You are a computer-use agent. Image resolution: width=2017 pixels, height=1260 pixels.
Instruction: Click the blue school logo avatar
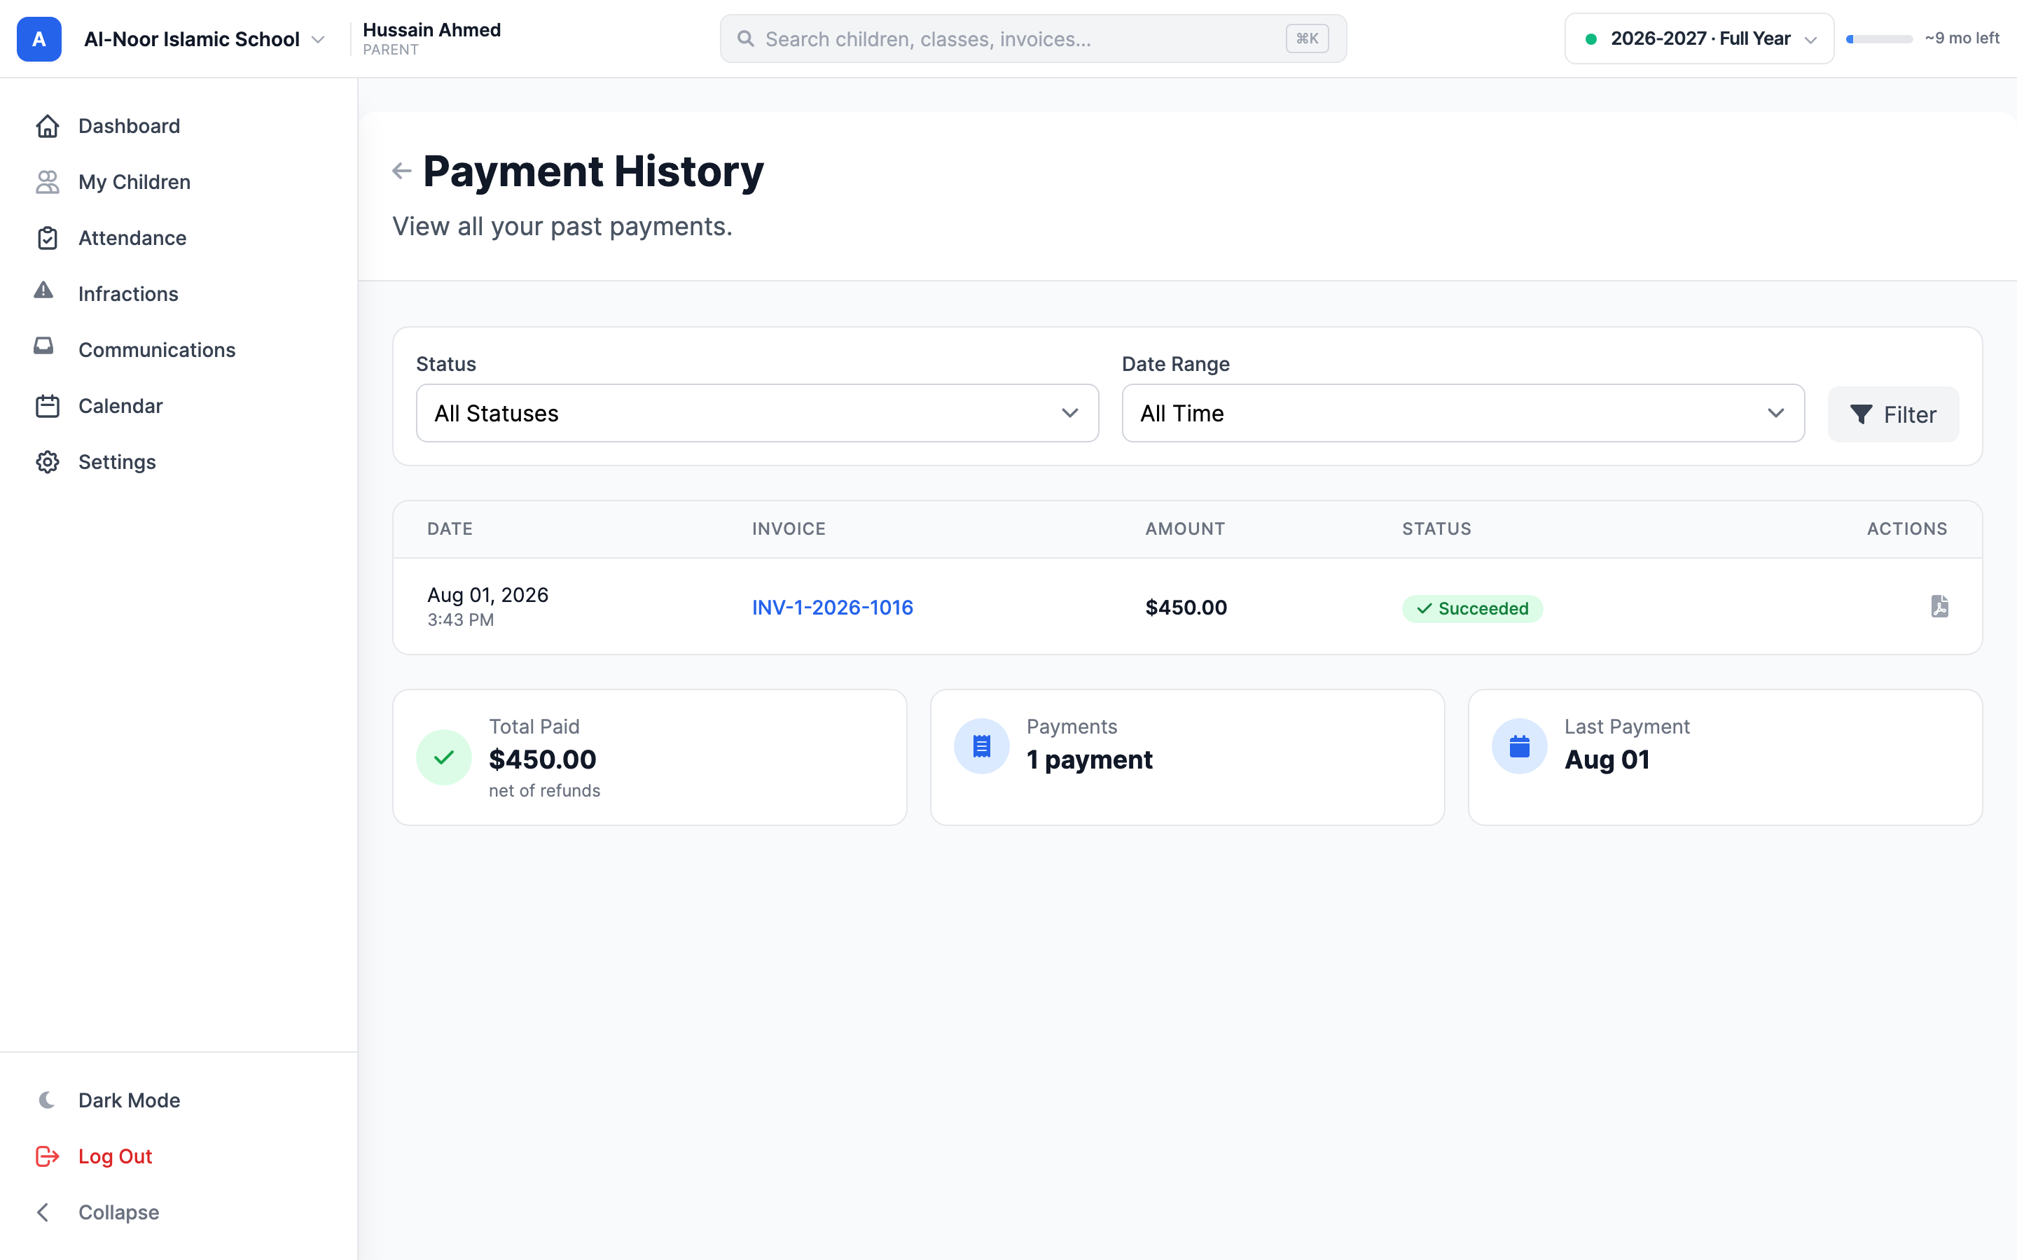pyautogui.click(x=39, y=39)
